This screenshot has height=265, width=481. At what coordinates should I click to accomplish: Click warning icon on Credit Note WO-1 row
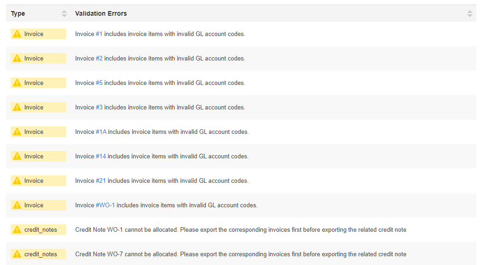point(17,229)
